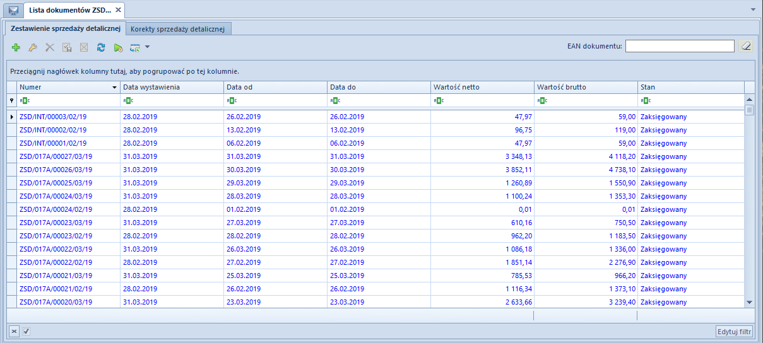Sort by Stan column header
This screenshot has height=343, width=763.
691,87
